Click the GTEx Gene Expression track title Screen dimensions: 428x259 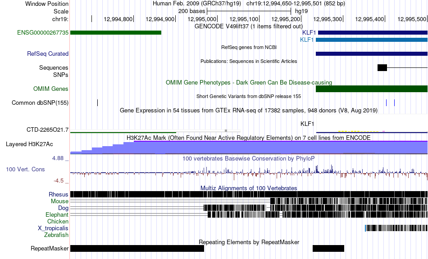click(x=249, y=111)
